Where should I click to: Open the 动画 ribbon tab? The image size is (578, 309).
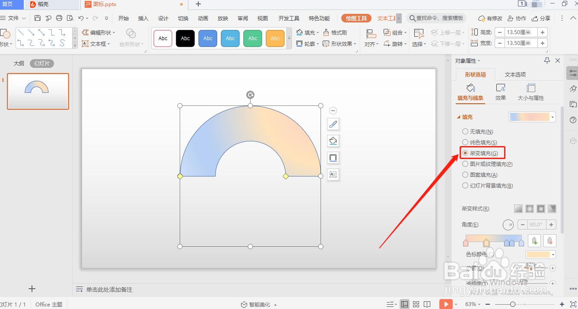coord(203,18)
